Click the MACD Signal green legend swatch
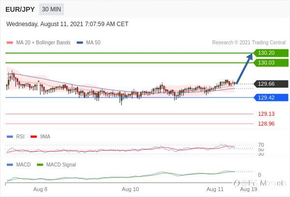This screenshot has width=290, height=197. [40, 165]
